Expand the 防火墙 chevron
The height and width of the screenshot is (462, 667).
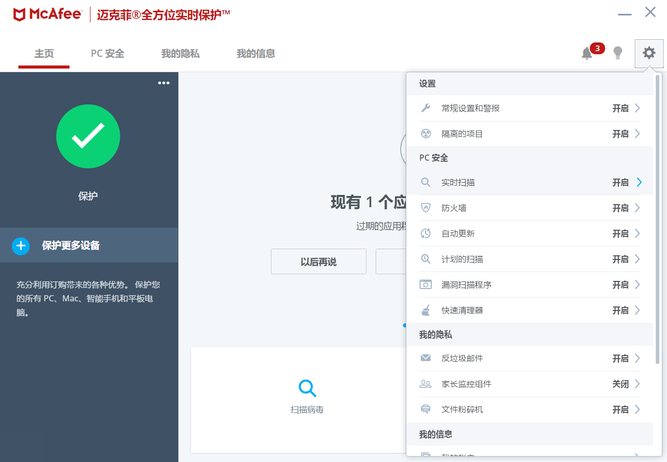click(637, 208)
